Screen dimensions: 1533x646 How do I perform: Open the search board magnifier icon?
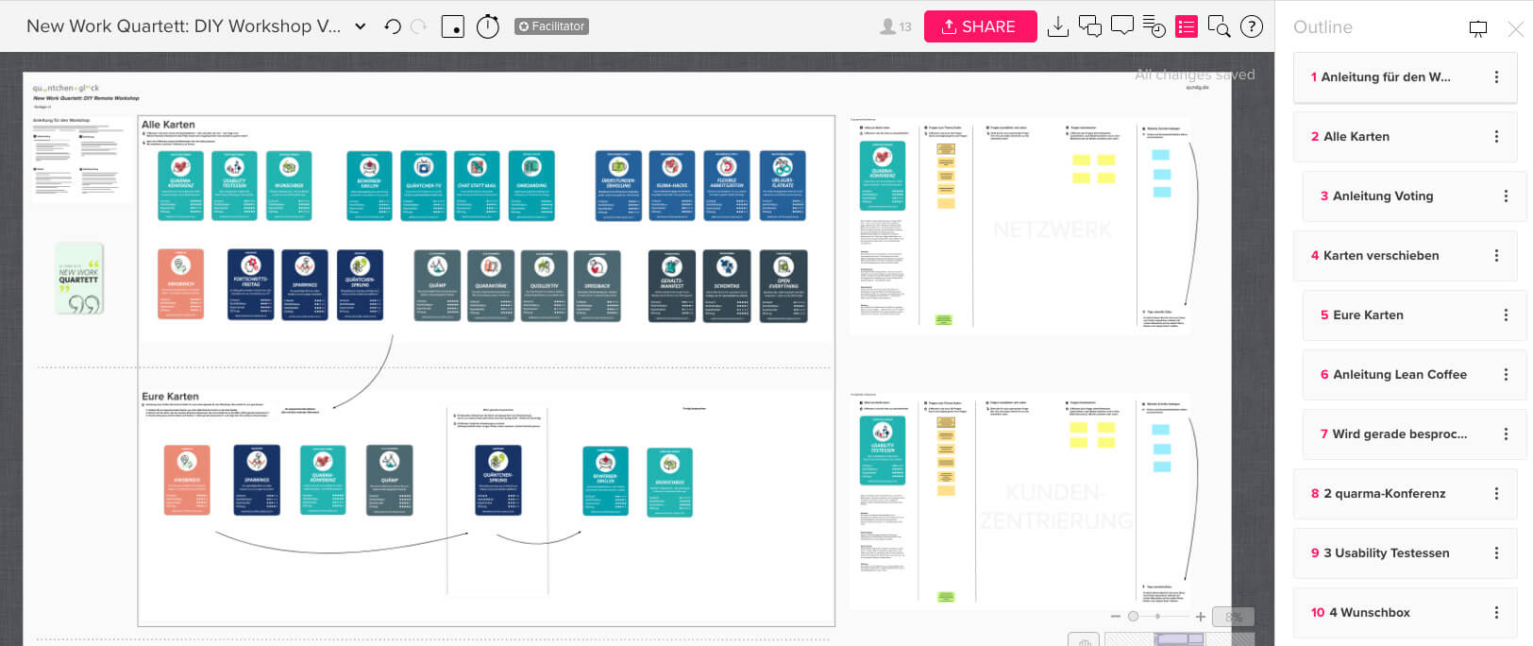[x=1219, y=26]
